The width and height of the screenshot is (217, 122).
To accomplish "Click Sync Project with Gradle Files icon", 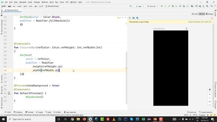I will tap(200, 6).
